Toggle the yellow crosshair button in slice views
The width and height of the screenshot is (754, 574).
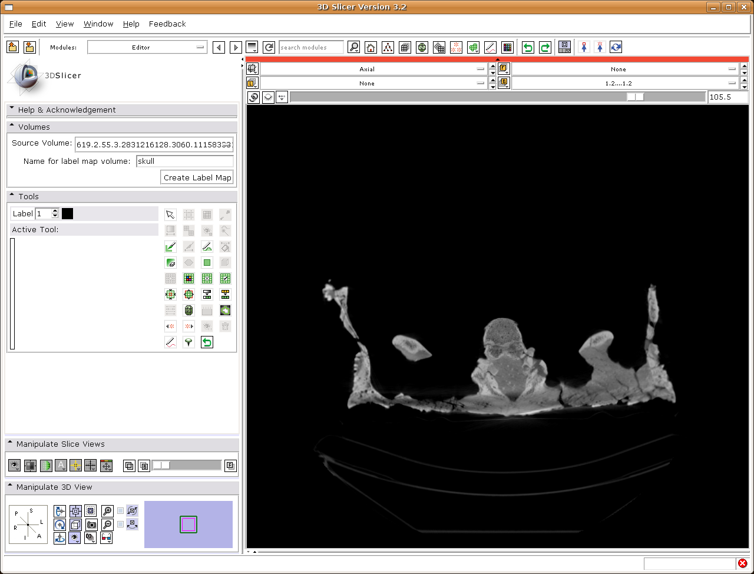point(75,466)
